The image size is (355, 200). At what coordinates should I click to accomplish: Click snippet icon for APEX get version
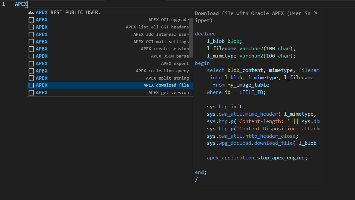pos(31,93)
